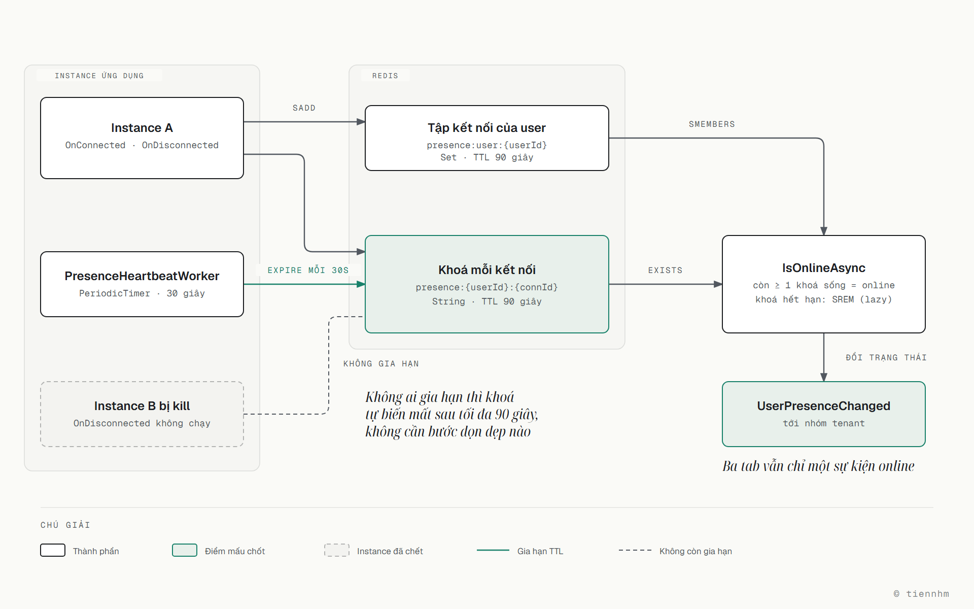Click the © tiennhm credit
This screenshot has height=609, width=974.
pyautogui.click(x=921, y=594)
